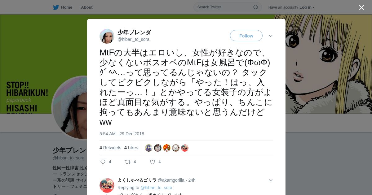Image resolution: width=372 pixels, height=195 pixels.
Task: Click the Twitter bird Home icon
Action: click(56, 7)
